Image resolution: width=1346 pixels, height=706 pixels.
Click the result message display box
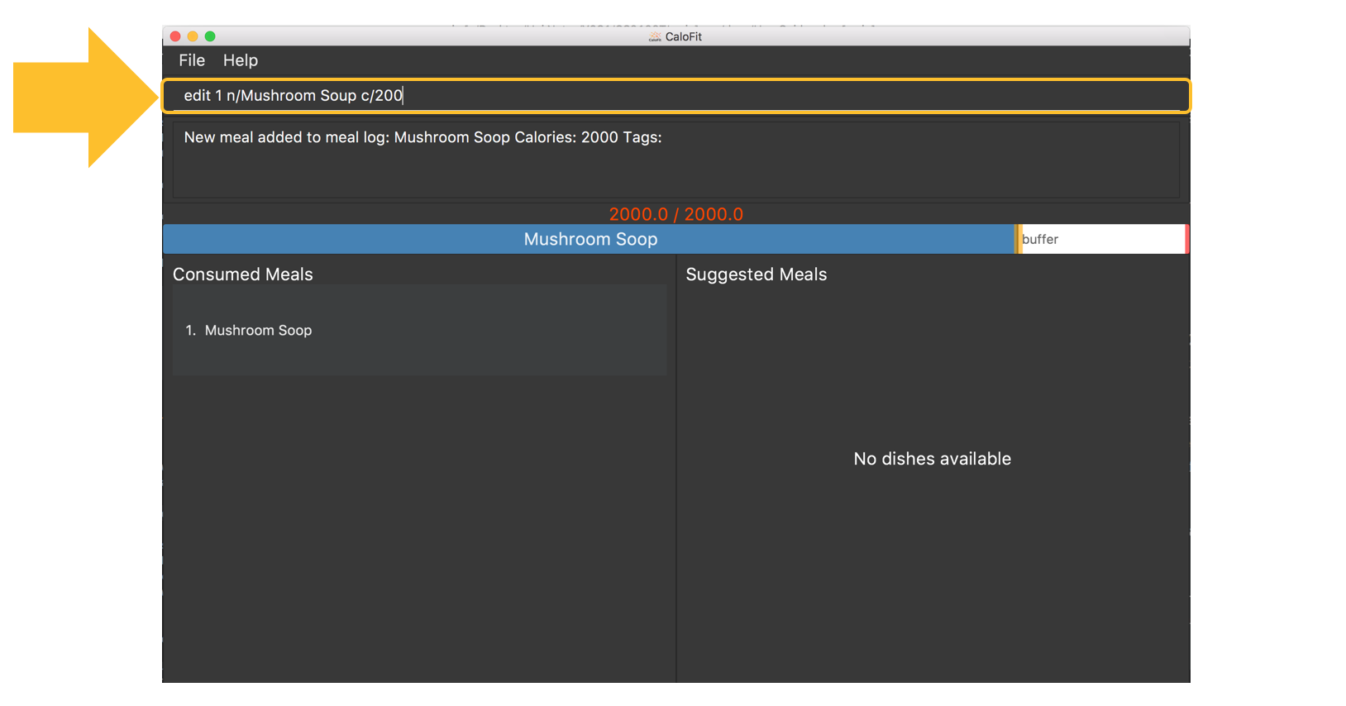[x=676, y=160]
